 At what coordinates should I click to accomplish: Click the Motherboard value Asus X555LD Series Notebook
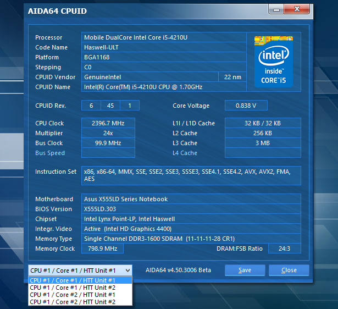[191, 199]
